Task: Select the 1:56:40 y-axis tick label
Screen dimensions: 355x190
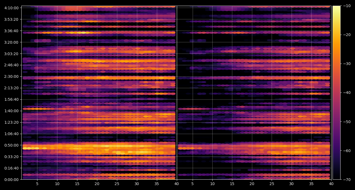Action: click(11, 99)
